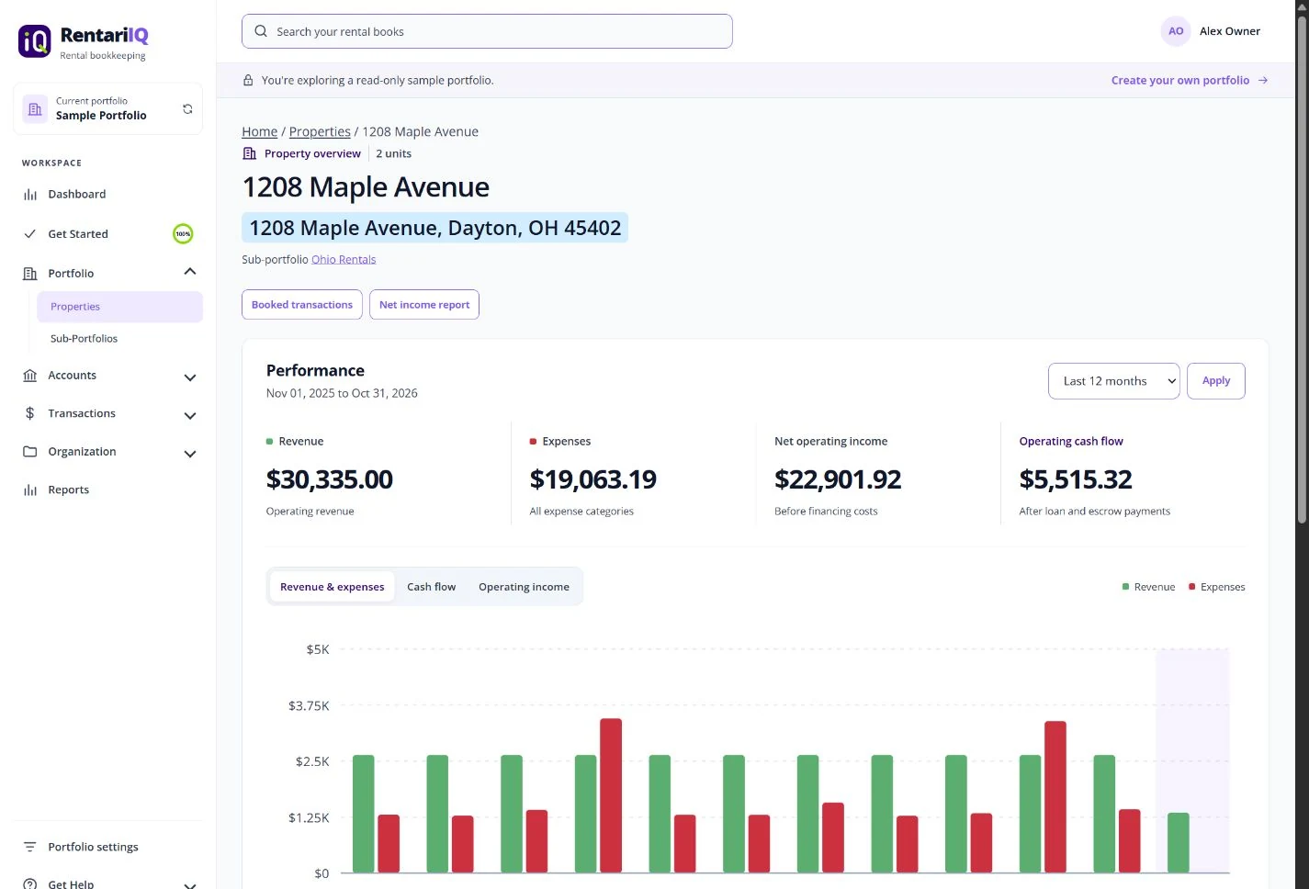Click the Transactions dollar sign icon
The width and height of the screenshot is (1309, 889).
30,413
